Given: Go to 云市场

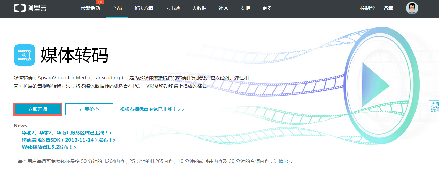Looking at the screenshot, I should tap(173, 8).
